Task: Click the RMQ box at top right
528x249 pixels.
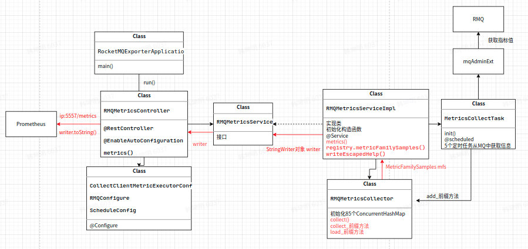Action: click(x=478, y=19)
